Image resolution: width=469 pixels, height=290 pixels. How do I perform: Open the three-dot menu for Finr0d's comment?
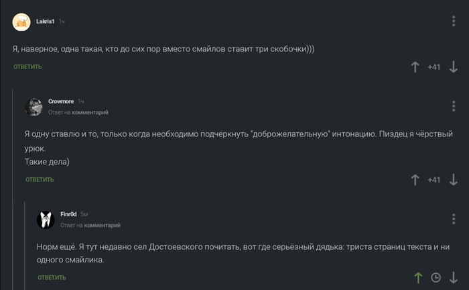tap(454, 219)
